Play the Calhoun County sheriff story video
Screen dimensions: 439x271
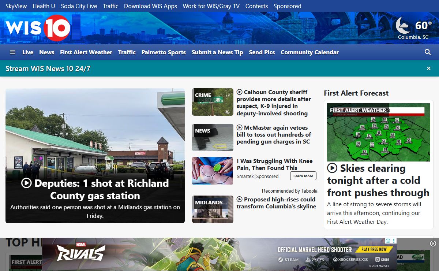[x=240, y=92]
